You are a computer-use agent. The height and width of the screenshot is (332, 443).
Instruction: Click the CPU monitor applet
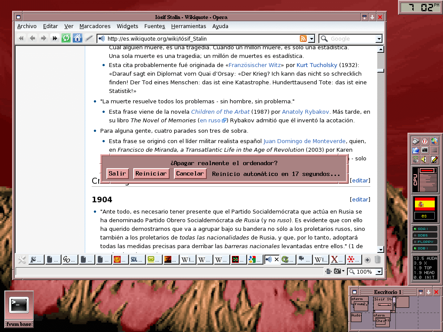click(425, 180)
